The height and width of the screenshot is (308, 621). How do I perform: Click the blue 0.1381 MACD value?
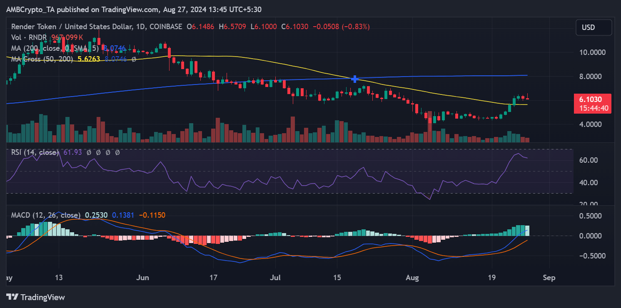point(124,215)
